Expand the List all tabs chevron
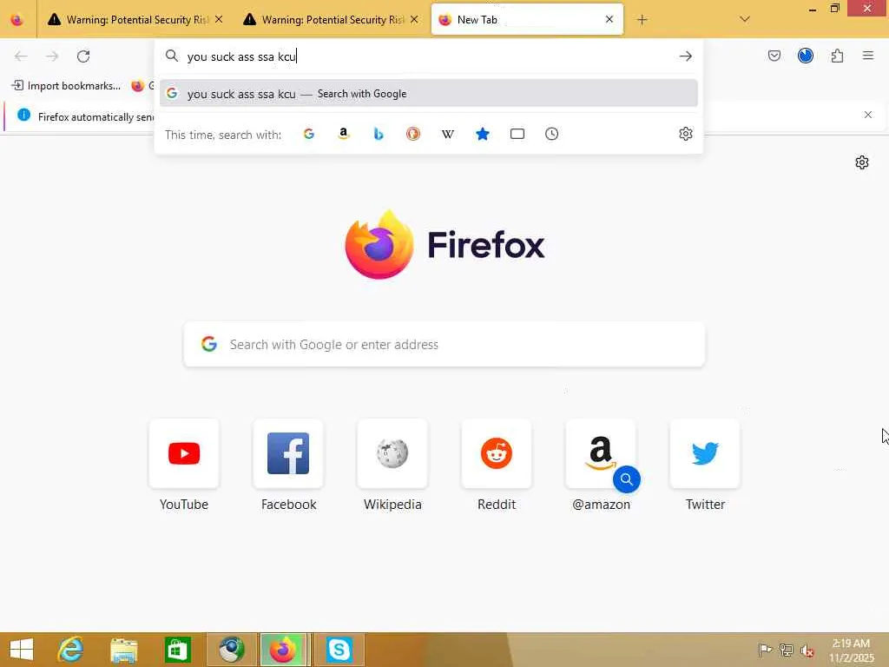889x667 pixels. click(x=745, y=20)
